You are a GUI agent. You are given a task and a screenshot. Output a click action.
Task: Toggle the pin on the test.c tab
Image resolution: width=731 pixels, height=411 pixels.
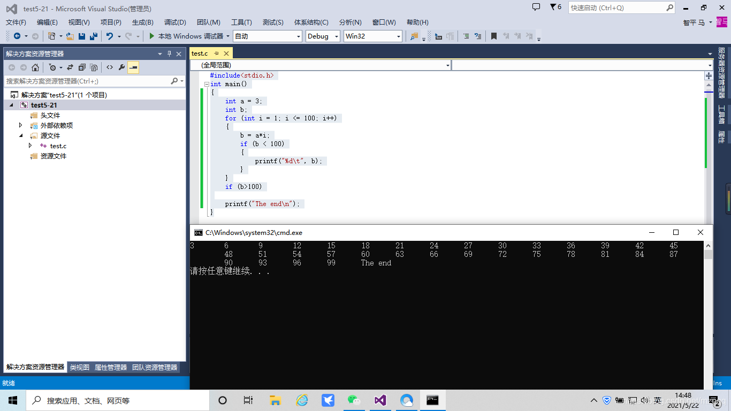pyautogui.click(x=217, y=54)
